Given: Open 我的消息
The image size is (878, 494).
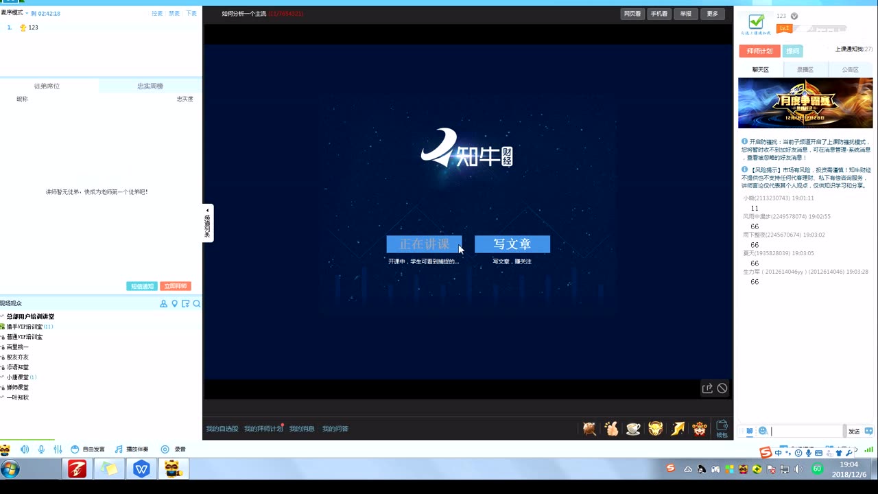Looking at the screenshot, I should 302,429.
